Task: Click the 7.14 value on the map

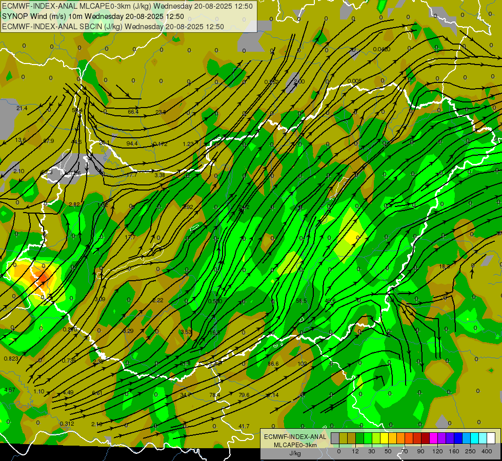Action: 273,395
